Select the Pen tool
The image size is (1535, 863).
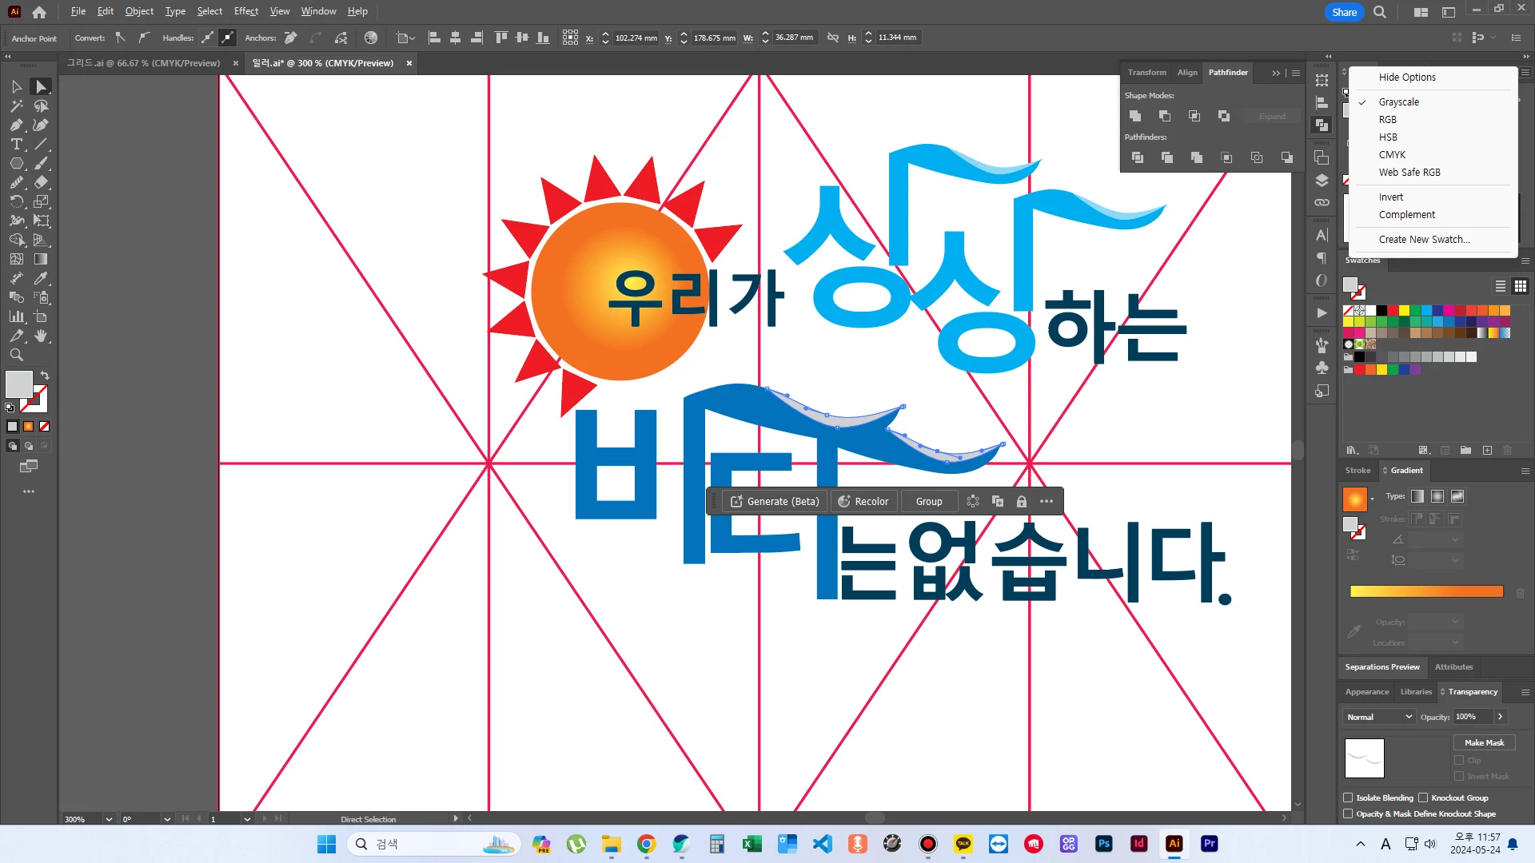(16, 125)
